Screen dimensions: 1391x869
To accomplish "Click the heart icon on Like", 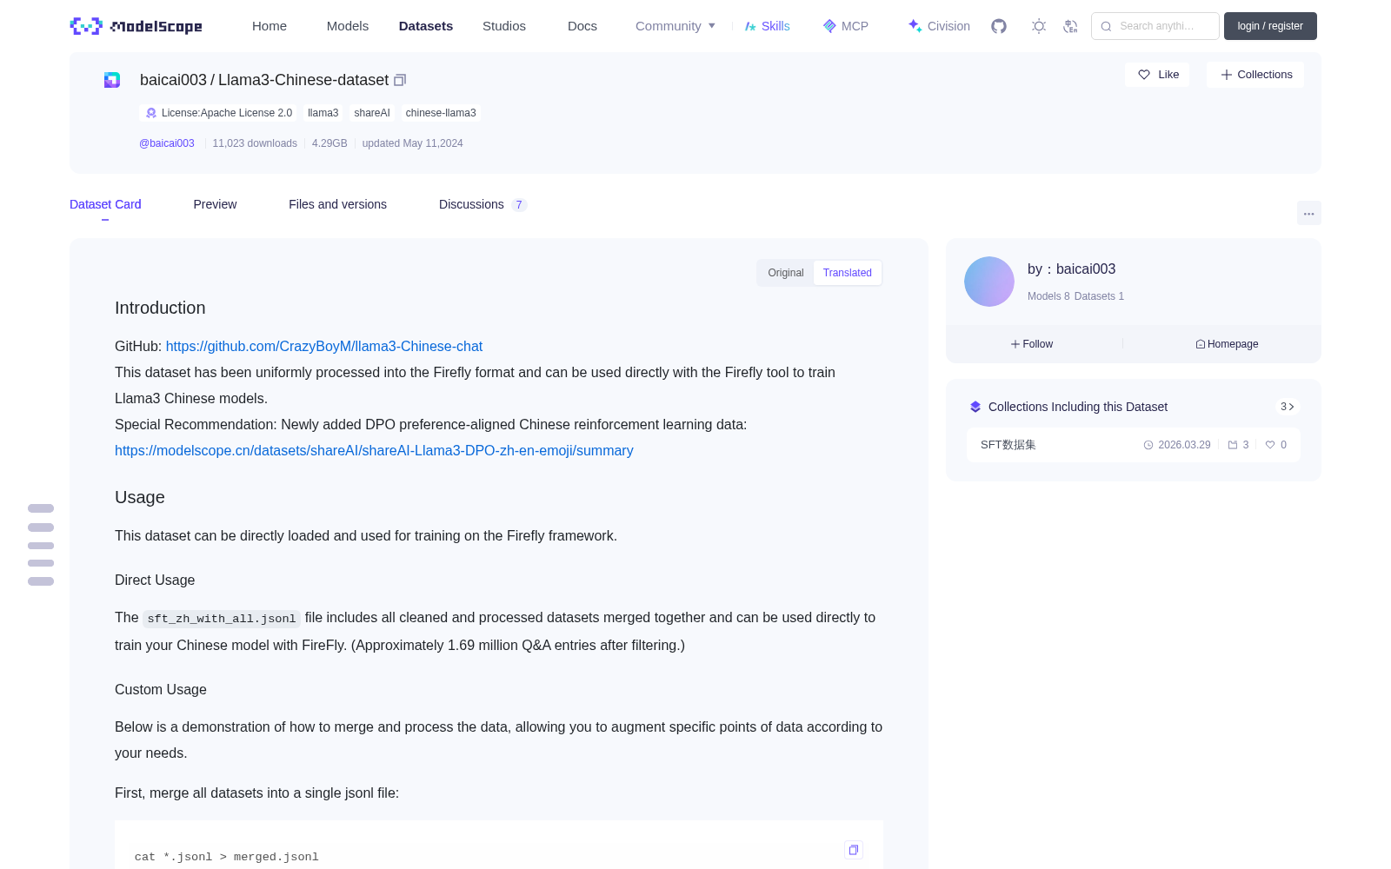I will coord(1144,75).
